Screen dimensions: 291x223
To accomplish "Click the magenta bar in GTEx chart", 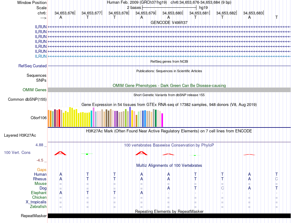I will (x=162, y=120).
